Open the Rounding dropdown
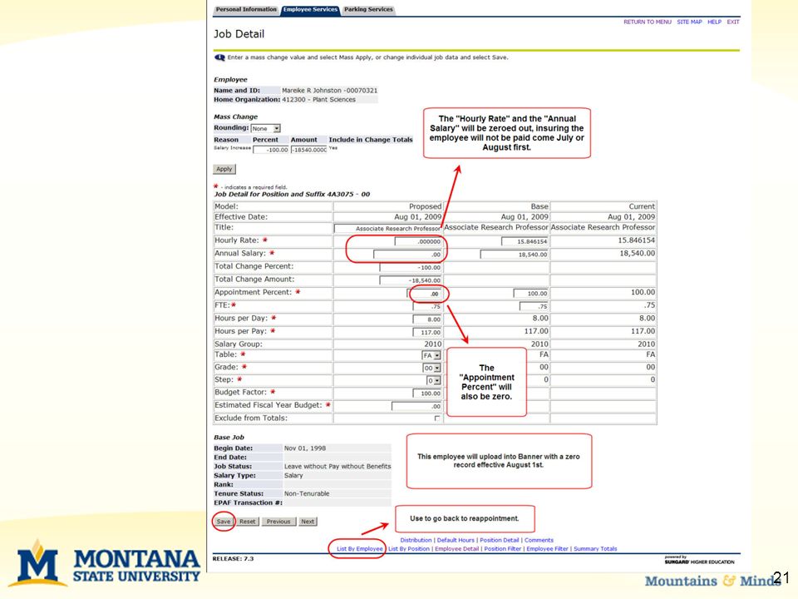This screenshot has height=599, width=798. click(x=266, y=128)
